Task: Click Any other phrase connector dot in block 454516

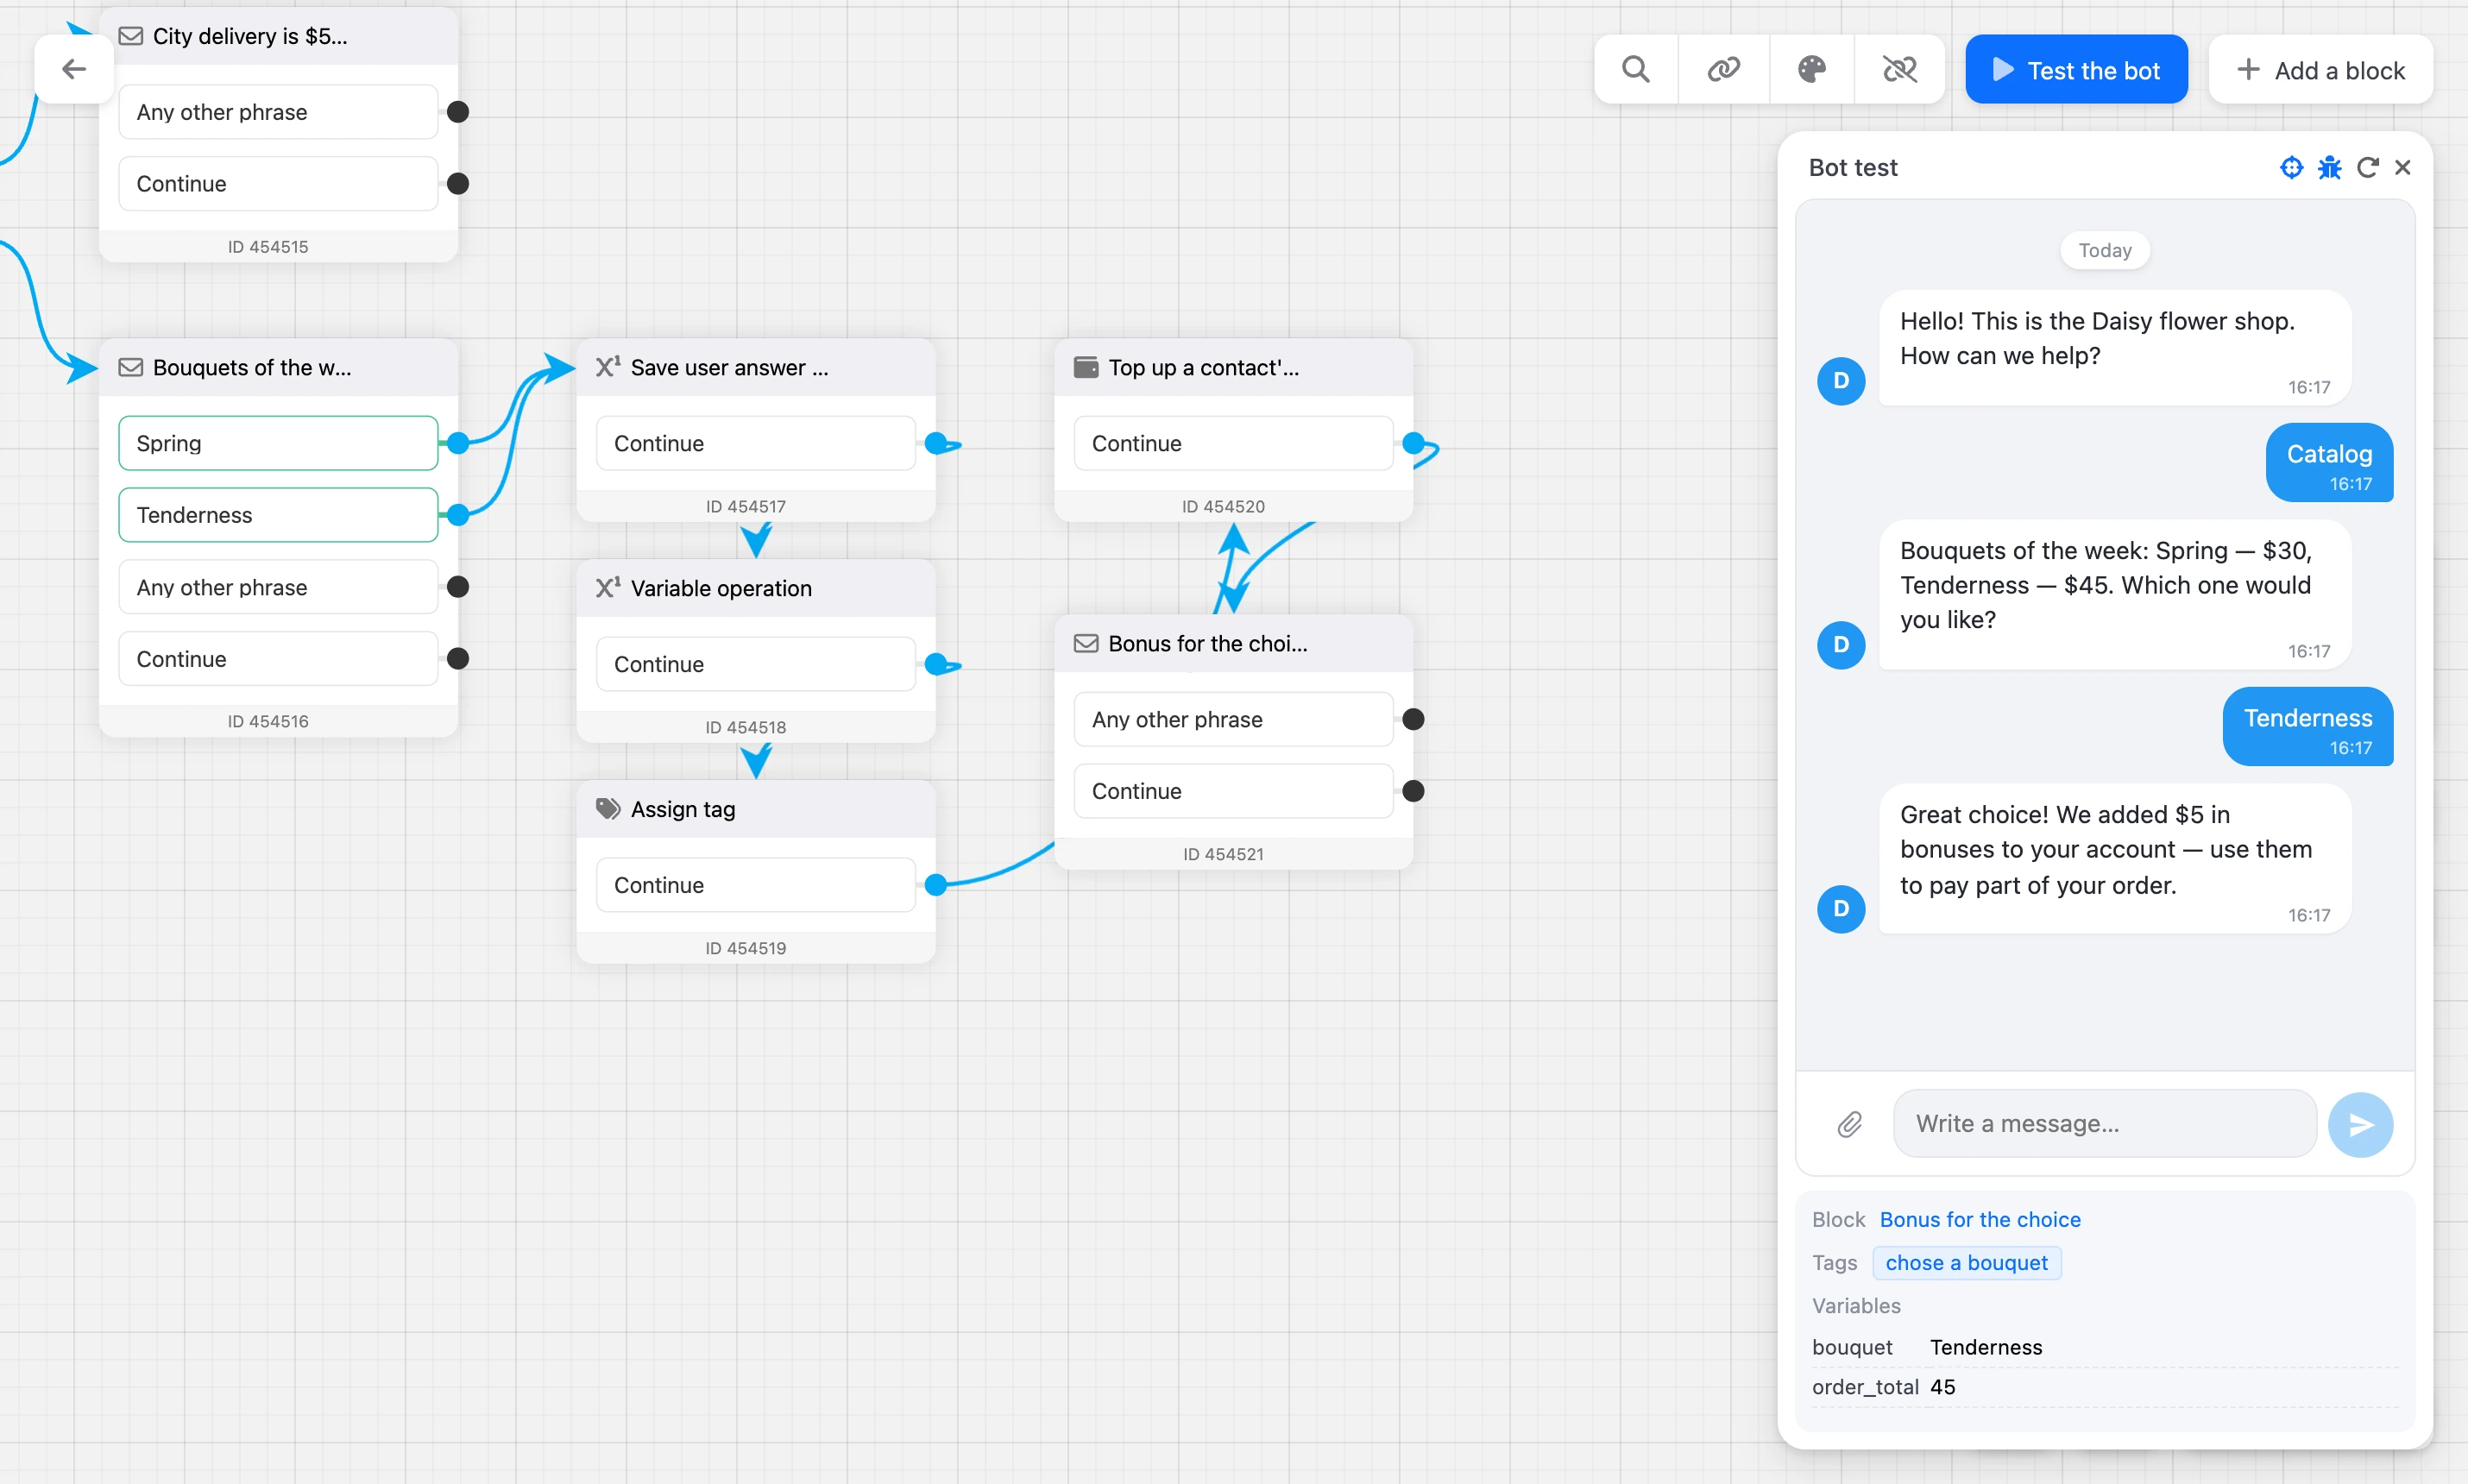Action: point(458,587)
